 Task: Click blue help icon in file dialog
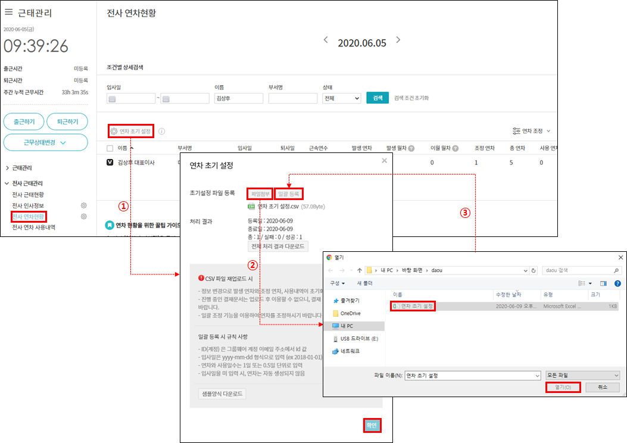(617, 284)
